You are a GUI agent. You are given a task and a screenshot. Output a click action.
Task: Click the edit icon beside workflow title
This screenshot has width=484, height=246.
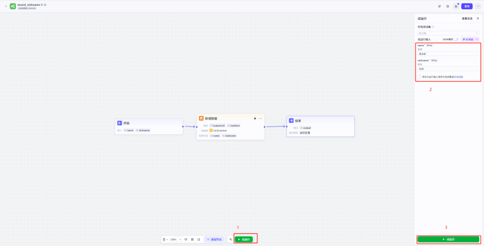(x=45, y=5)
